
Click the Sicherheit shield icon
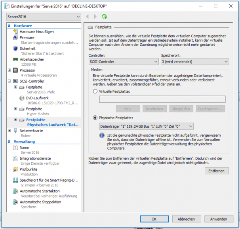click(x=15, y=49)
